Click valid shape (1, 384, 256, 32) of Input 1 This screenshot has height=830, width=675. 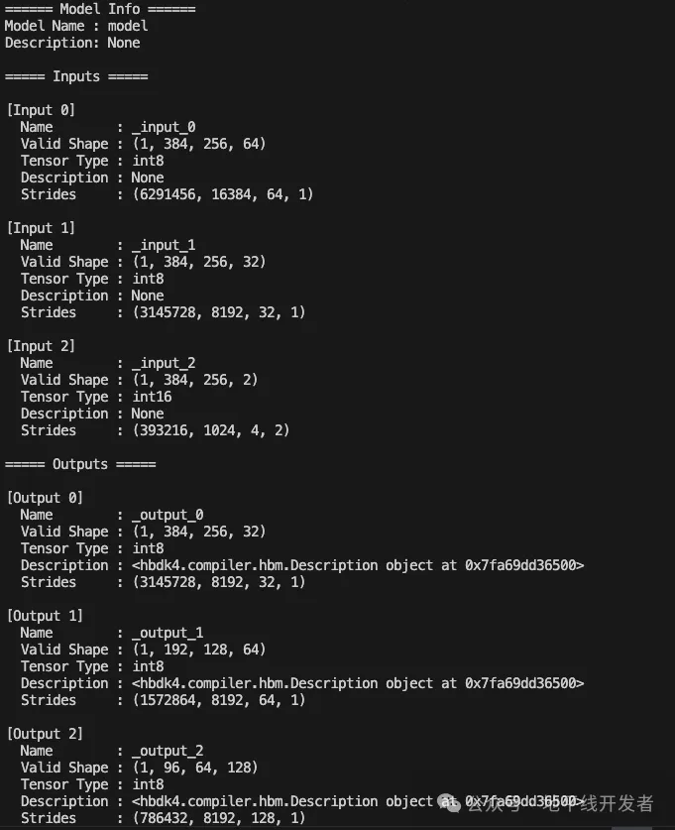pyautogui.click(x=199, y=262)
